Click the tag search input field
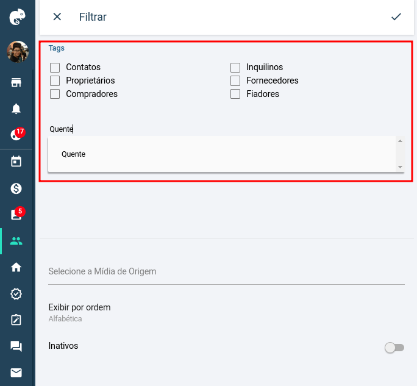The width and height of the screenshot is (417, 386). pos(226,129)
